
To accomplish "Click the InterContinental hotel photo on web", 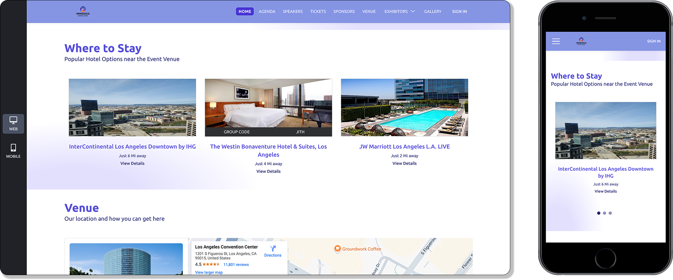I will (x=132, y=108).
